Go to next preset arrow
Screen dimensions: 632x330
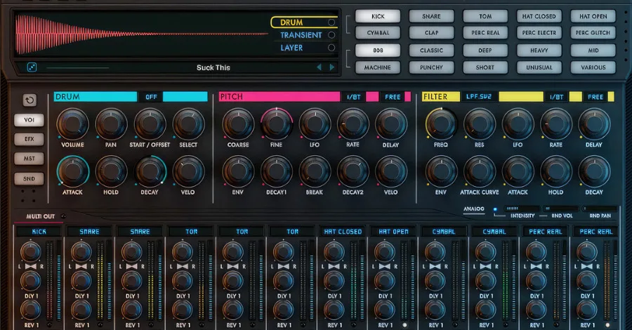(x=332, y=67)
